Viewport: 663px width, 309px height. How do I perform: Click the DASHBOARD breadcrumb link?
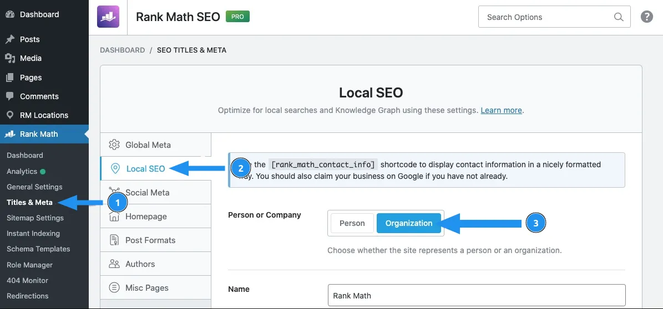click(x=123, y=50)
